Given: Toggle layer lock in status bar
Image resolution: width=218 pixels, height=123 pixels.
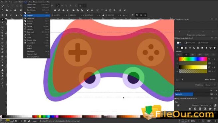Looking at the screenshot, I should click(x=29, y=121).
